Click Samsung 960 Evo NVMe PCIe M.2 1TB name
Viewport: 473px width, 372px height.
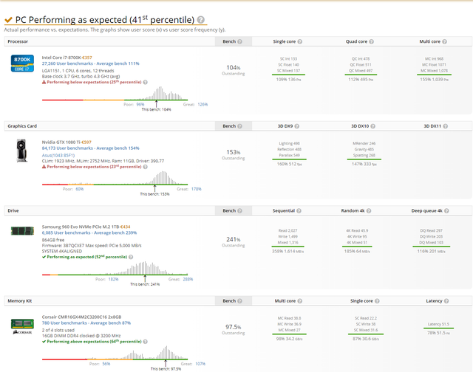tap(81, 227)
